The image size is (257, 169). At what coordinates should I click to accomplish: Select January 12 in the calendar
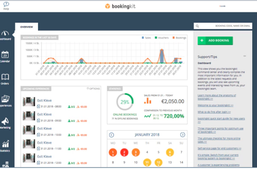click(159, 162)
